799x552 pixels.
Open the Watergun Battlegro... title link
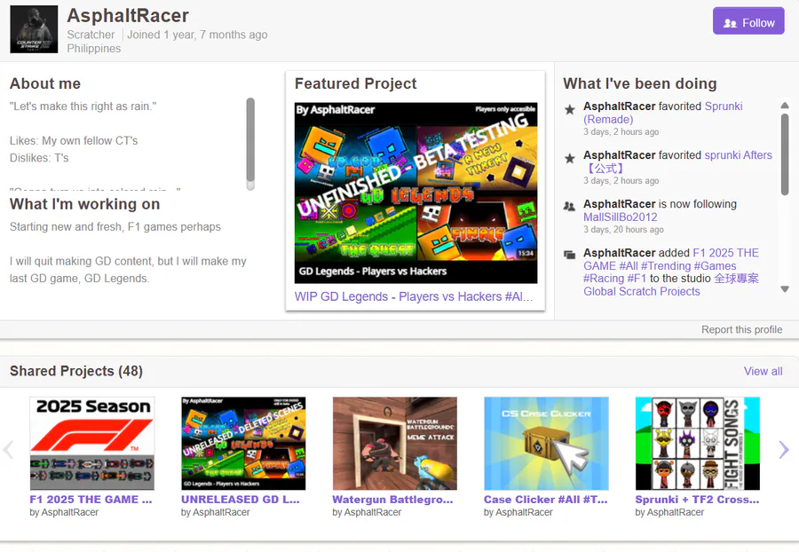pos(393,500)
